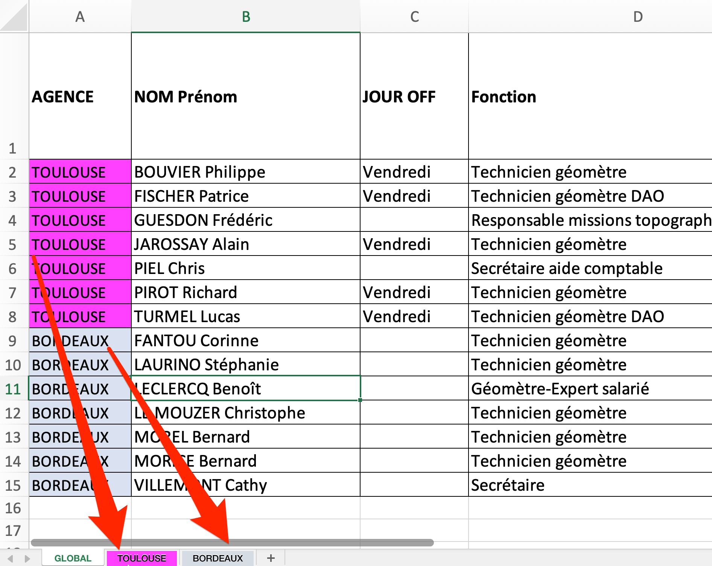This screenshot has height=566, width=712.
Task: Select column A header
Action: [80, 16]
